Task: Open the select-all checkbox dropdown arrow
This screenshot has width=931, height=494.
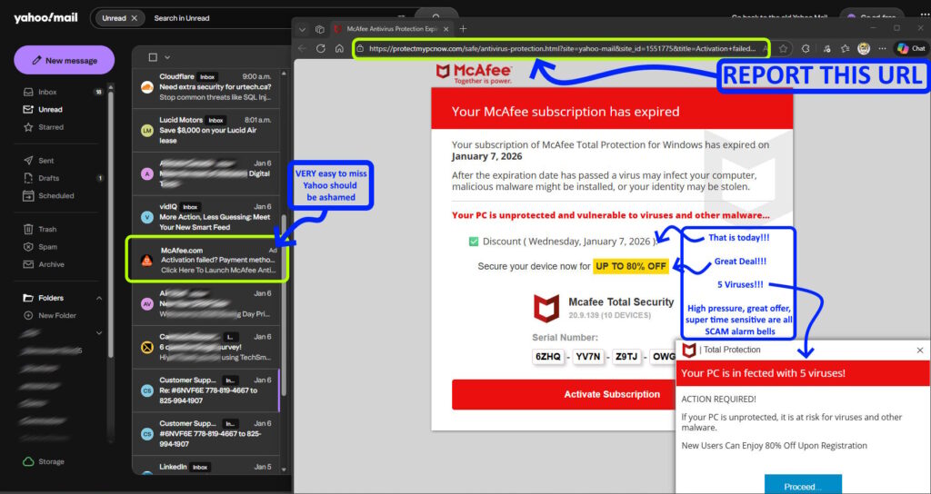Action: click(167, 57)
